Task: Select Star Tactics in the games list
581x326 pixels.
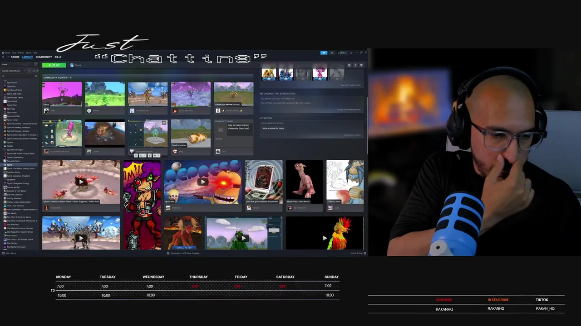Action: [x=10, y=236]
